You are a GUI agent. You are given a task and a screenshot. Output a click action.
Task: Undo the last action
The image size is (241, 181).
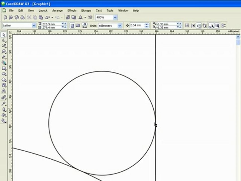48,17
